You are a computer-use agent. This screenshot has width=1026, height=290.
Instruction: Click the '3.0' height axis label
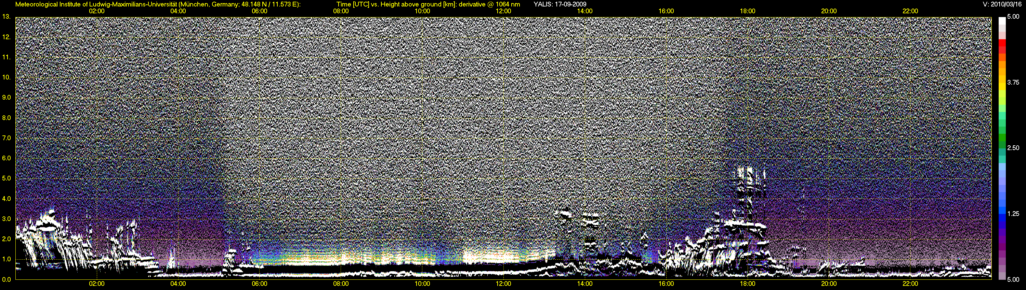point(6,219)
